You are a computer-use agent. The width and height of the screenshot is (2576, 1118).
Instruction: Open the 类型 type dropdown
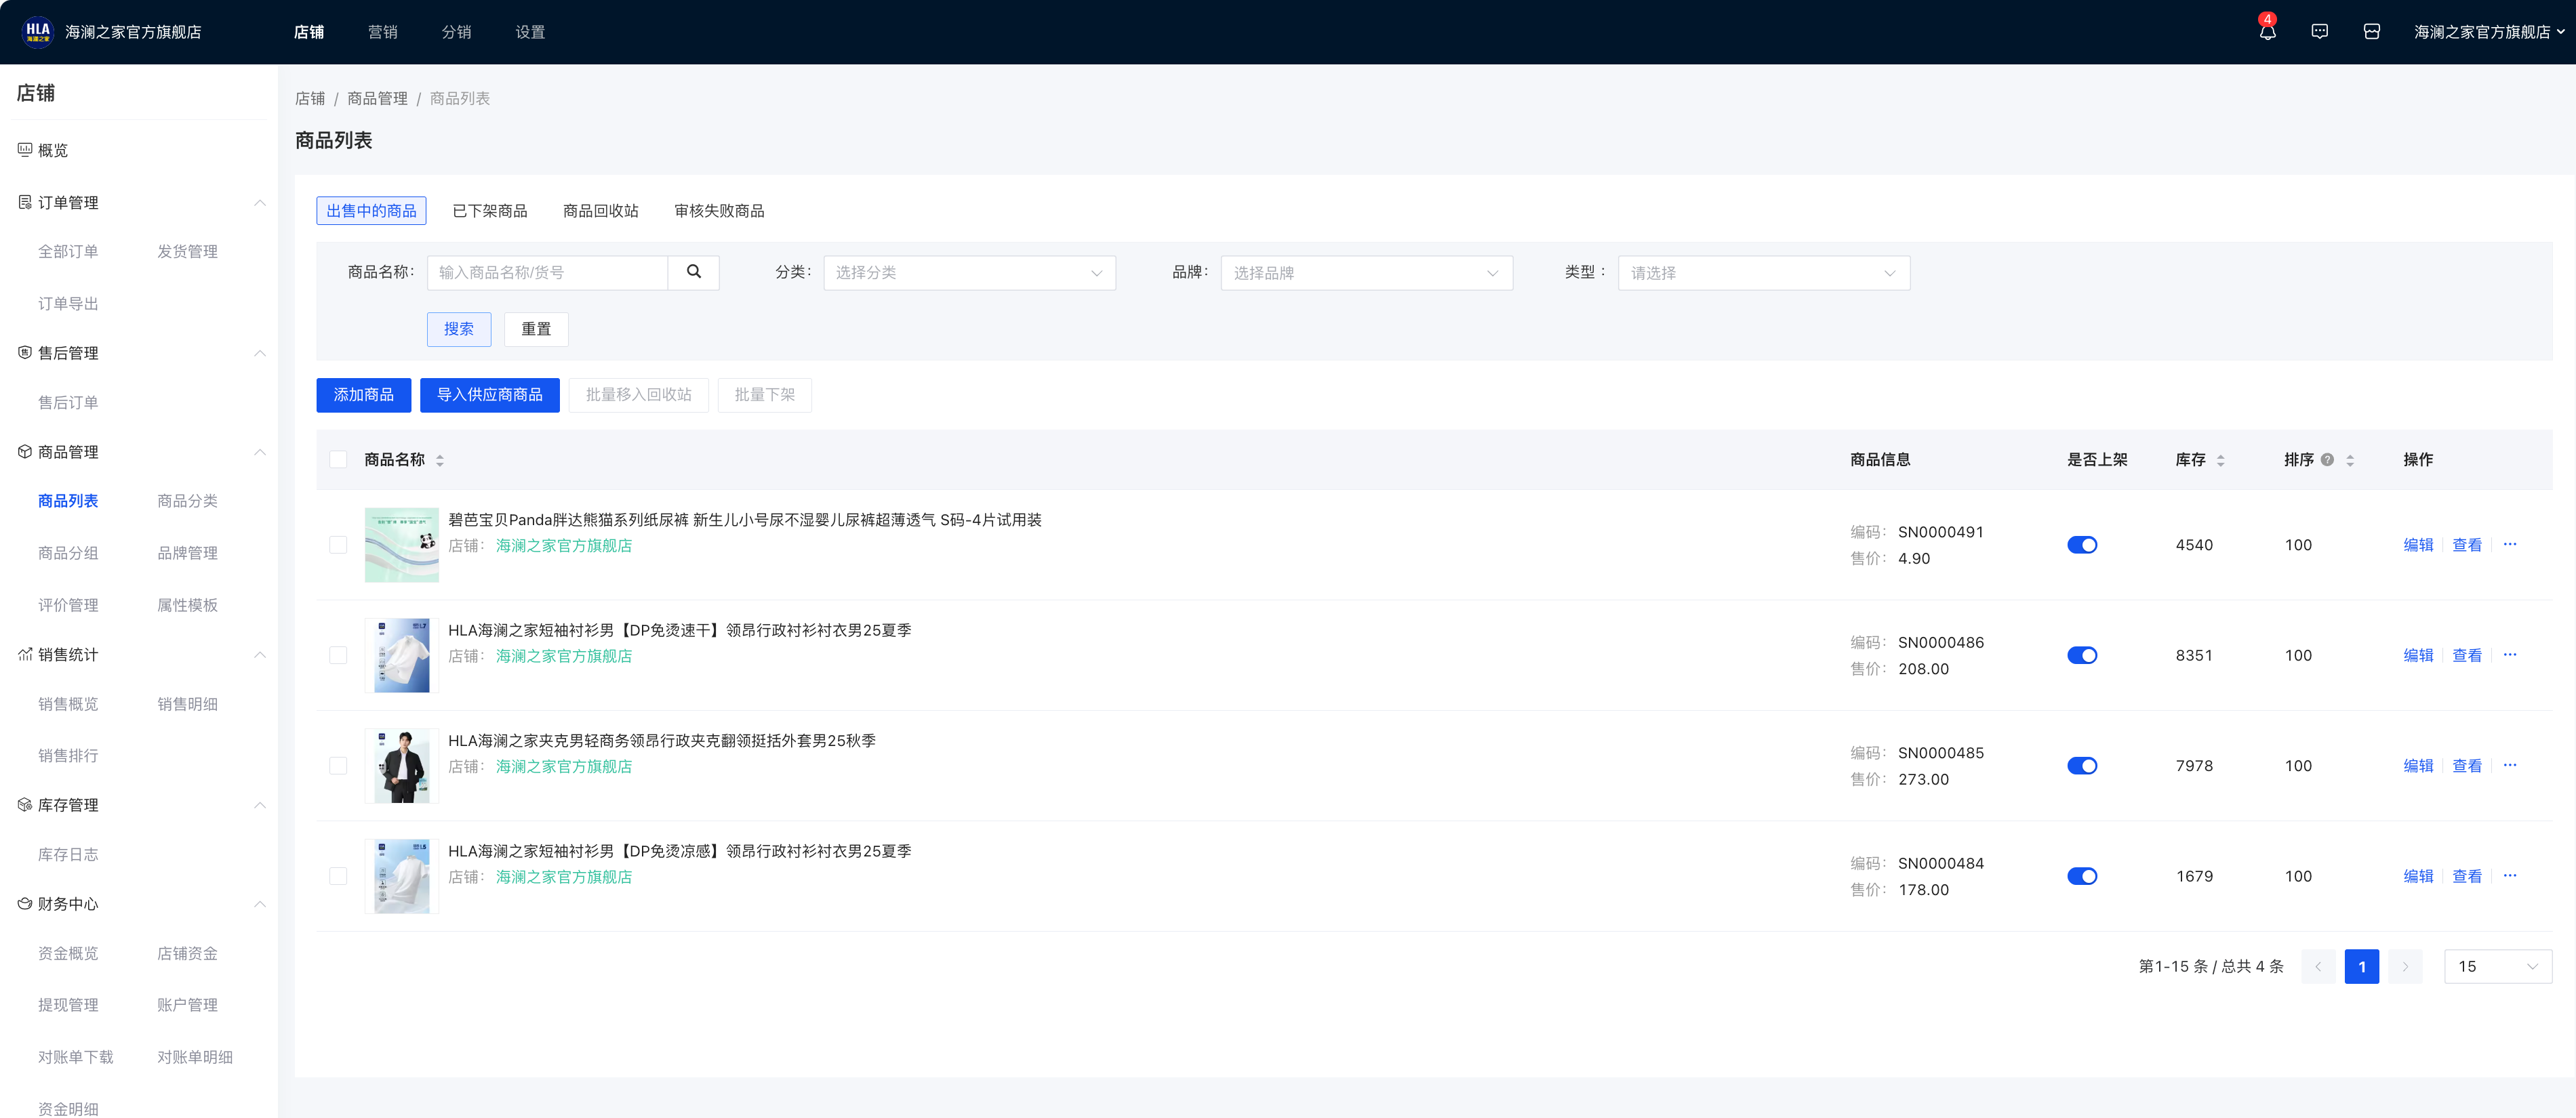click(x=1764, y=273)
